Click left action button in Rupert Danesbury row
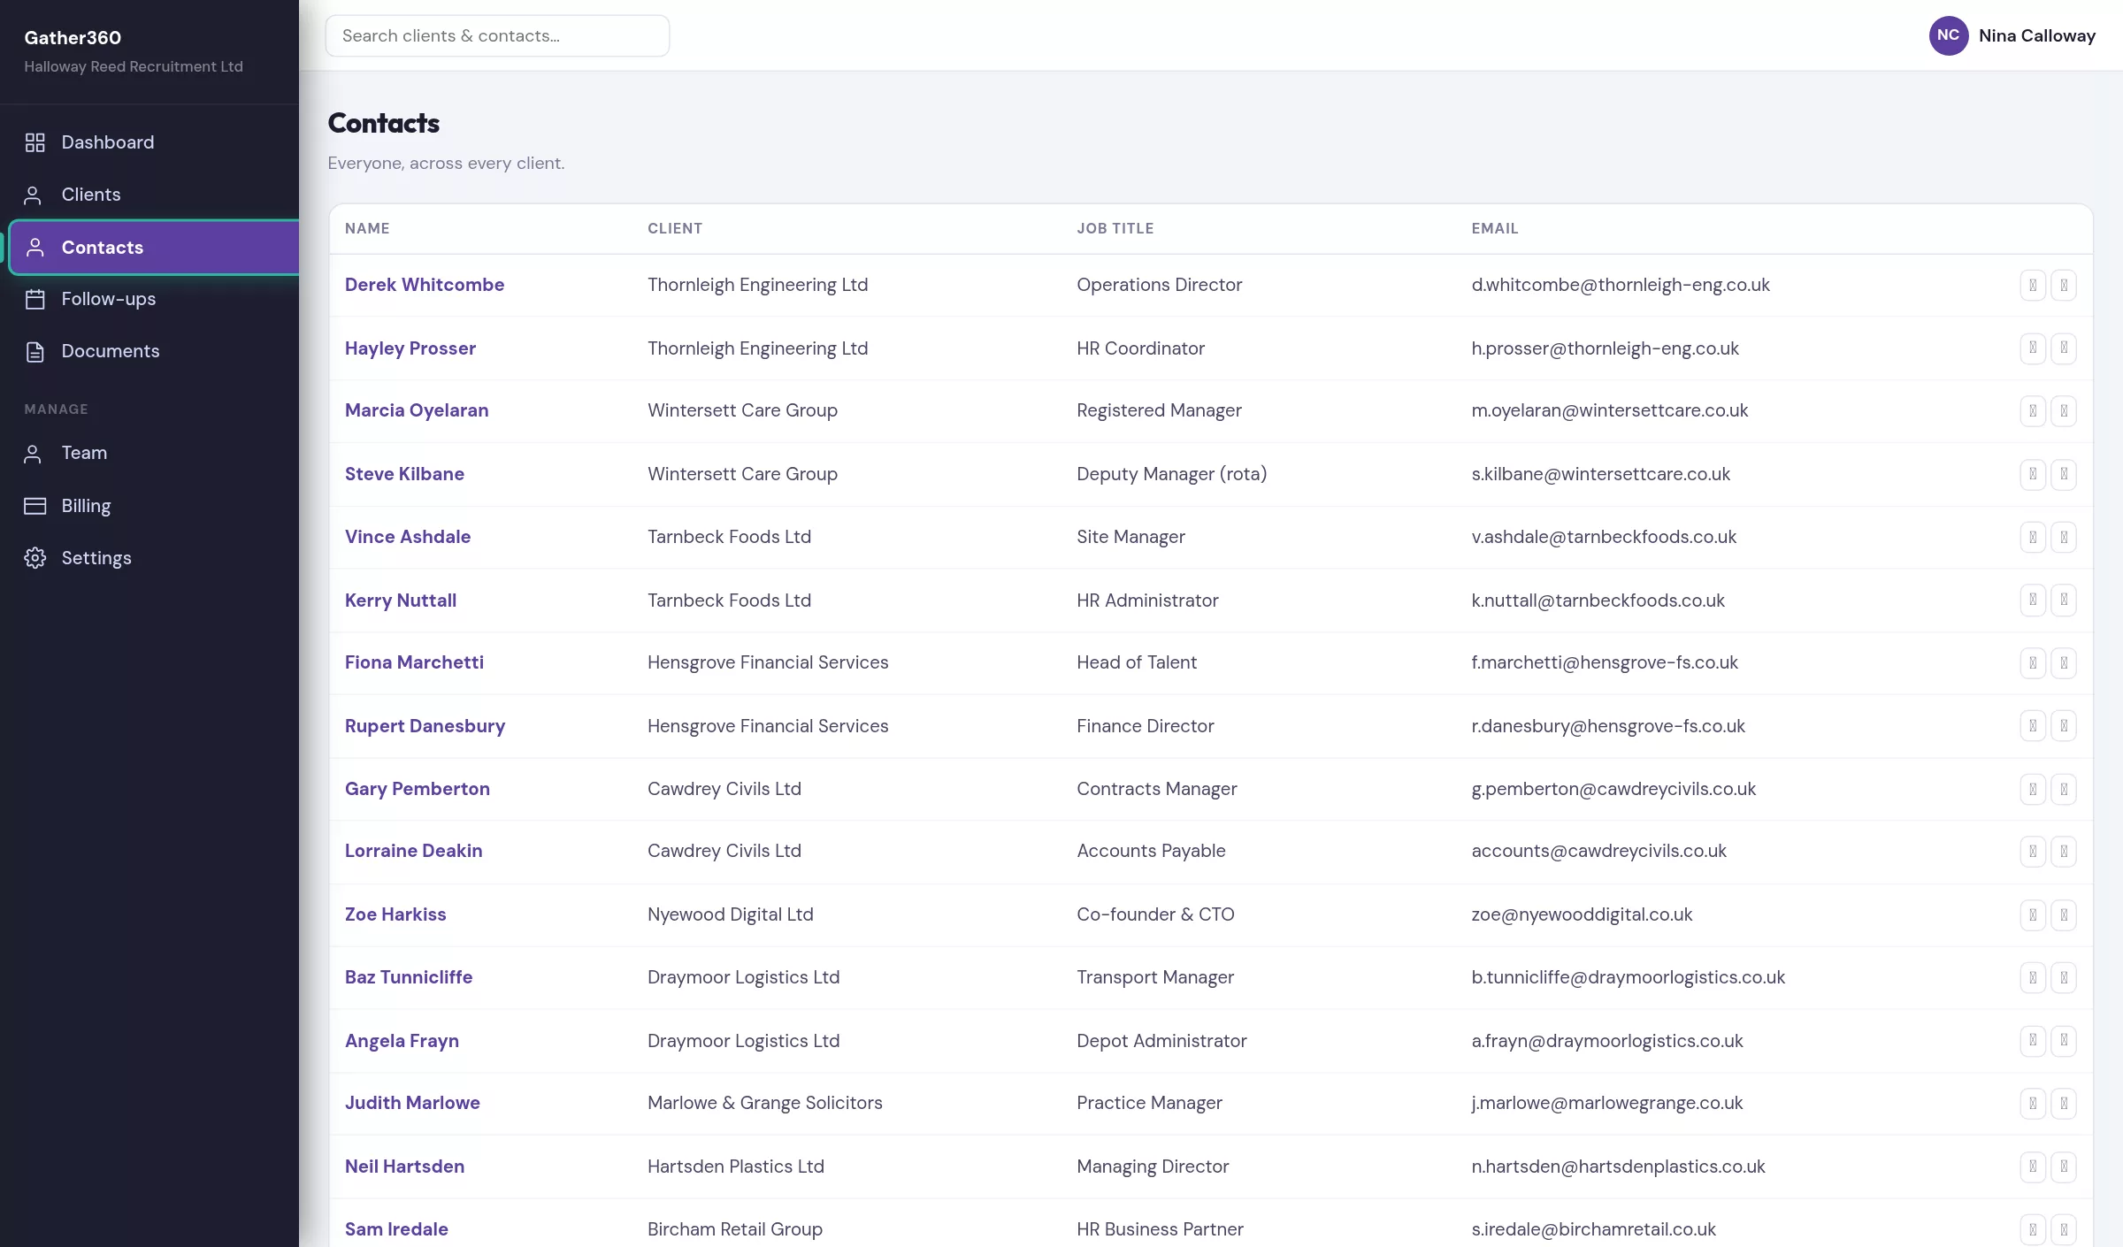Viewport: 2123px width, 1247px height. pos(2033,725)
